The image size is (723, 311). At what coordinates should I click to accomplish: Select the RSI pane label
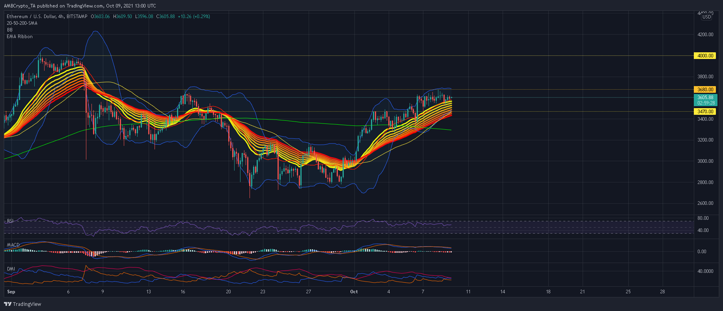click(11, 221)
